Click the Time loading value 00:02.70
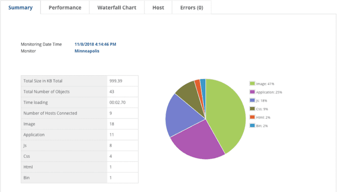Screen dimensions: 337x192 117,102
